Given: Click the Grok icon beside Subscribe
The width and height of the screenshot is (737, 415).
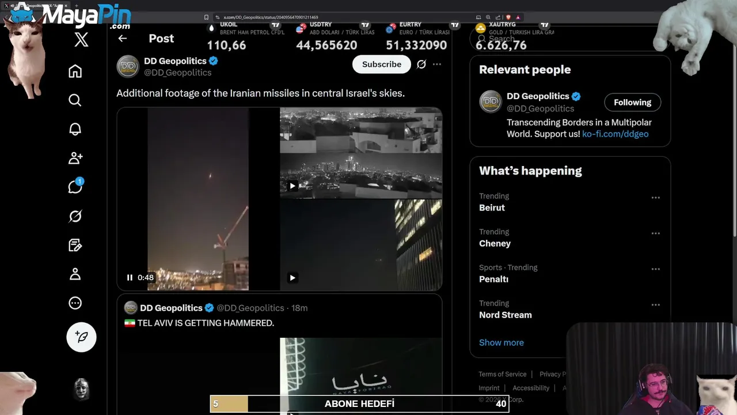Looking at the screenshot, I should pos(421,65).
